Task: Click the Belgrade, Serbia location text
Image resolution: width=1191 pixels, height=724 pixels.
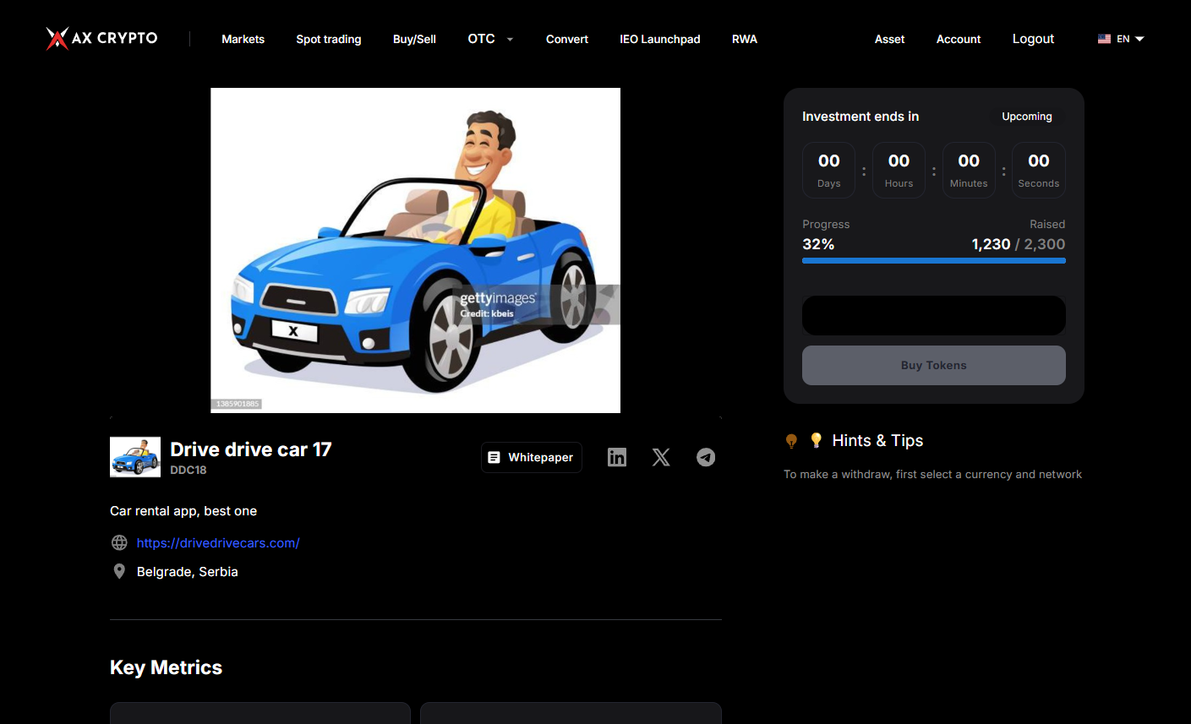Action: tap(188, 572)
